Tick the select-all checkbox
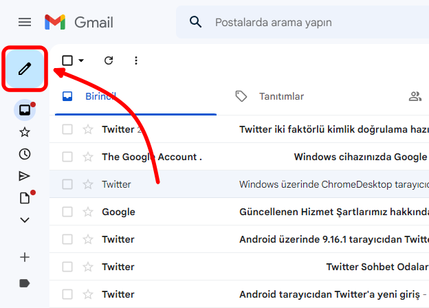The image size is (429, 308). [67, 60]
